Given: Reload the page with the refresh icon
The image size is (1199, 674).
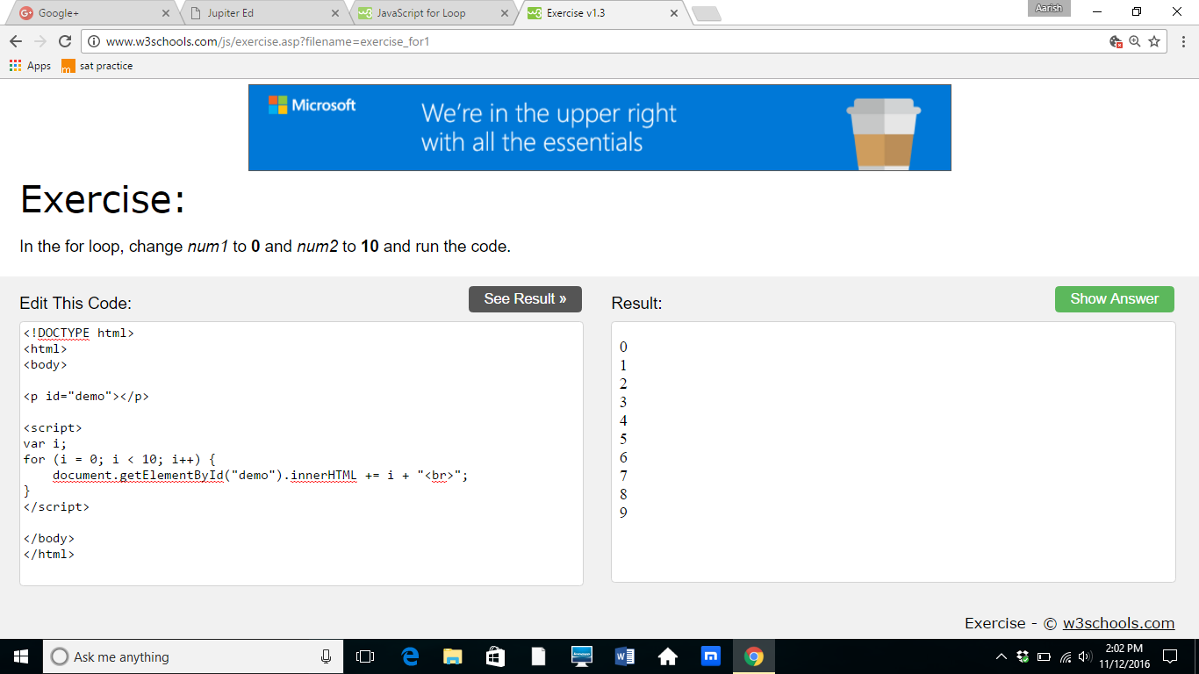Looking at the screenshot, I should coord(64,41).
